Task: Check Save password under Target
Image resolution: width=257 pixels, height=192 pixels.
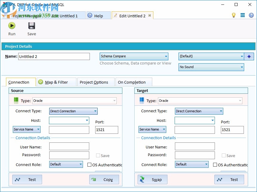Action: (x=224, y=156)
